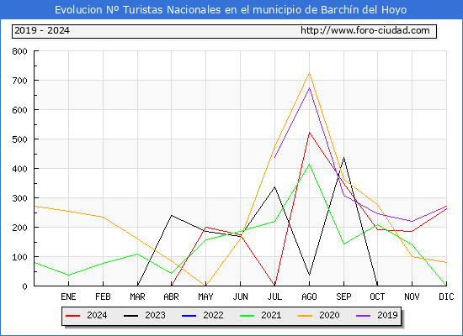Click the NOV month axis label

(x=412, y=297)
